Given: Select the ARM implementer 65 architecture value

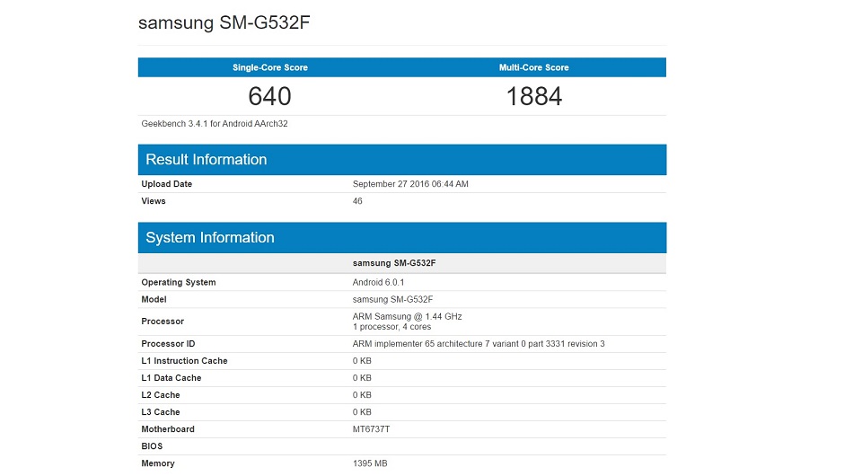Looking at the screenshot, I should click(x=479, y=344).
